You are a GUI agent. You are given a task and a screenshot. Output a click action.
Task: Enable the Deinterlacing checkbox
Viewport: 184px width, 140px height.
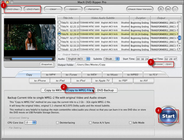57,123
